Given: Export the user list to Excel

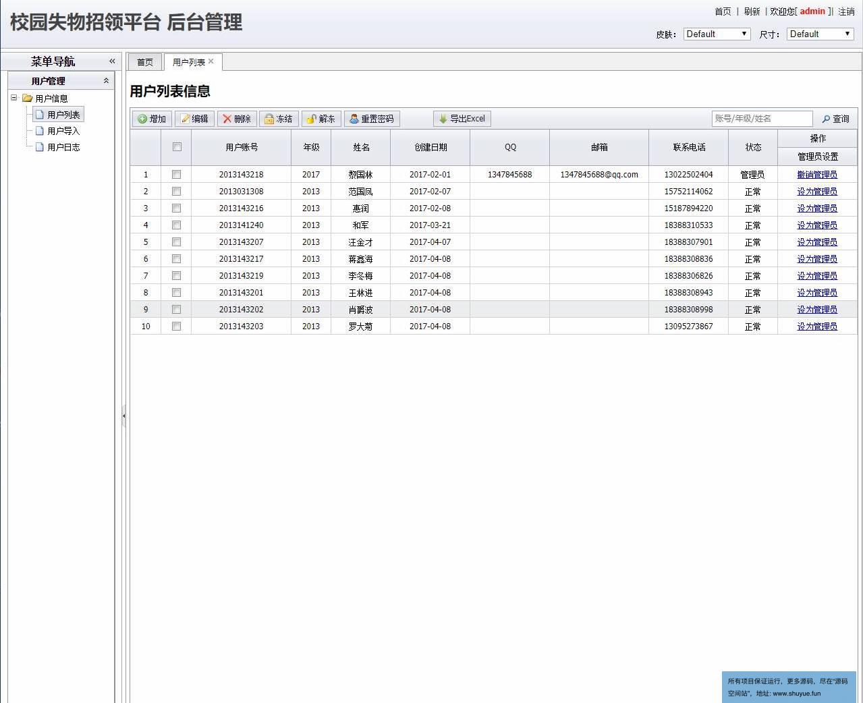Looking at the screenshot, I should (x=462, y=119).
